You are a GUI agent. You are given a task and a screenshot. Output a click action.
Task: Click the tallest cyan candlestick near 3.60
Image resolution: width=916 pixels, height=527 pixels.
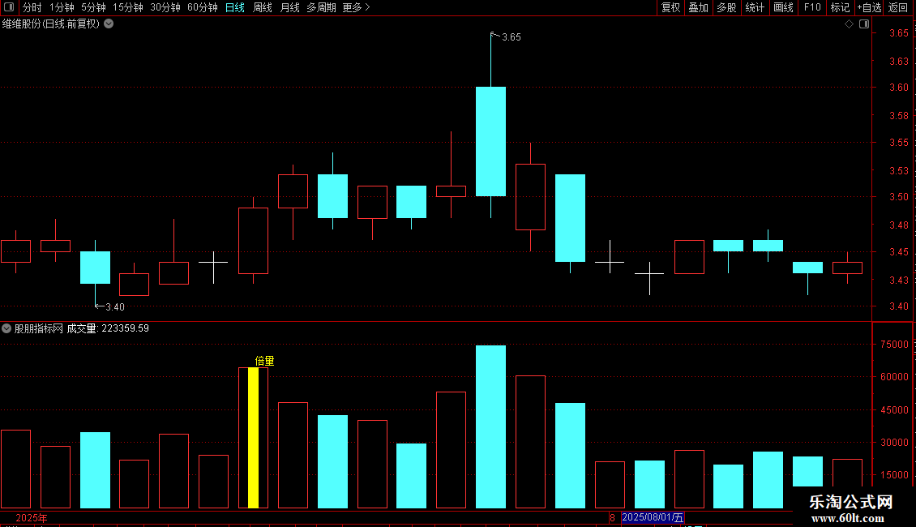tap(490, 141)
